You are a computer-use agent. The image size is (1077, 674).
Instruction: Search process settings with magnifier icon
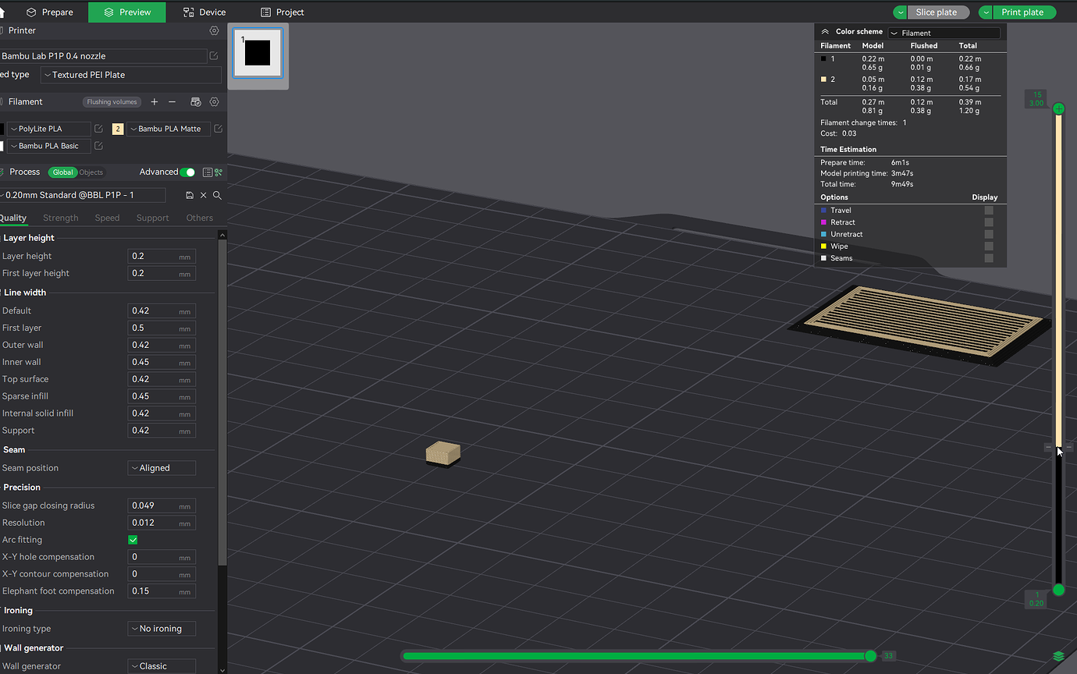(218, 195)
